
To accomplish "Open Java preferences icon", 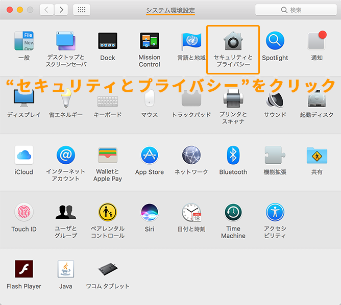I will coord(66,269).
